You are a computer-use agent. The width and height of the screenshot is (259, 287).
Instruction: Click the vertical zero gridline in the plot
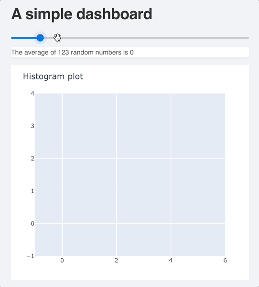point(62,175)
